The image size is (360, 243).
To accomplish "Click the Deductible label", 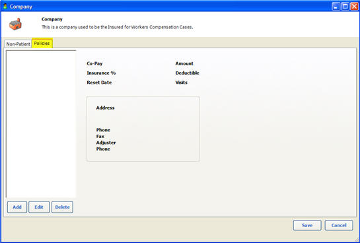I will 187,73.
